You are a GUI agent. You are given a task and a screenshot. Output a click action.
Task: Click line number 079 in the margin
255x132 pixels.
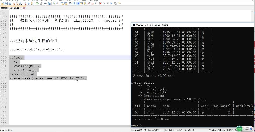click(3, 58)
